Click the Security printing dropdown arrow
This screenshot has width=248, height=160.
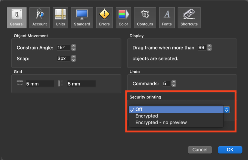(x=227, y=109)
